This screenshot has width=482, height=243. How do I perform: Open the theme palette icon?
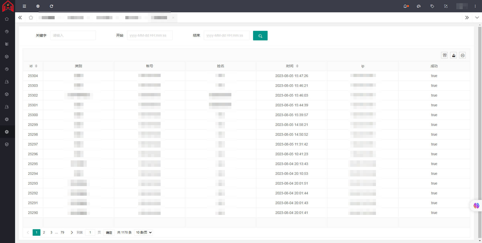(419, 6)
